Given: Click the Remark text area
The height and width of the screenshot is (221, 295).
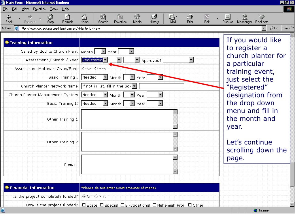Looking at the screenshot, I should click(127, 165).
